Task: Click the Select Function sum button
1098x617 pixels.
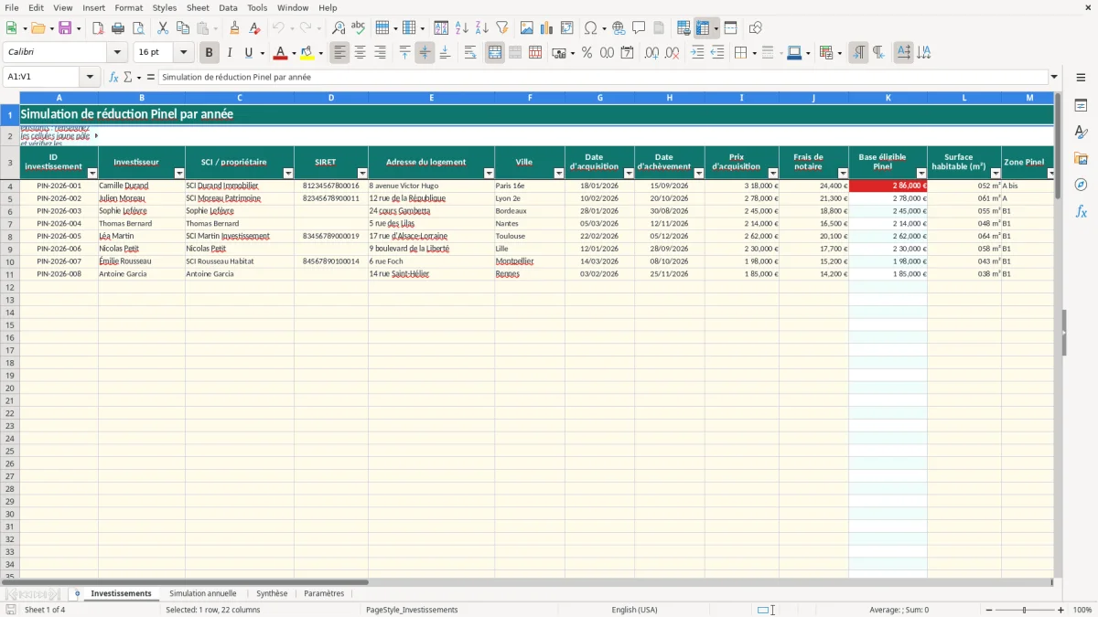Action: coord(127,77)
